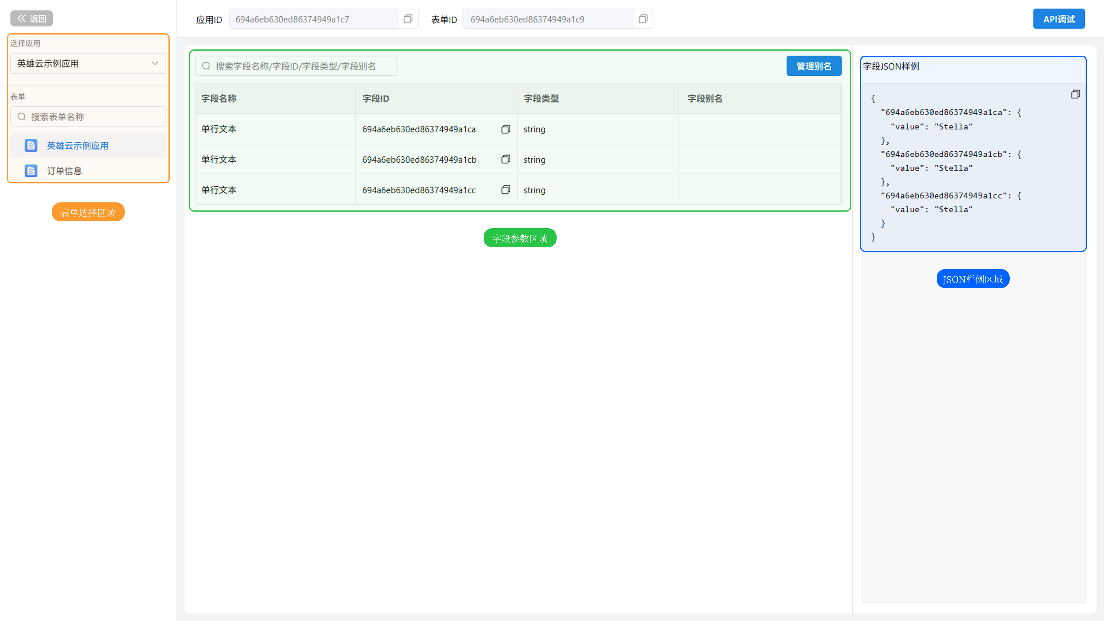Select 英雄云示例应用 in the form list

[78, 146]
